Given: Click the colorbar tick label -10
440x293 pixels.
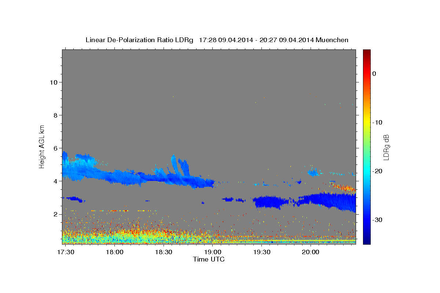Looking at the screenshot, I should point(378,122).
